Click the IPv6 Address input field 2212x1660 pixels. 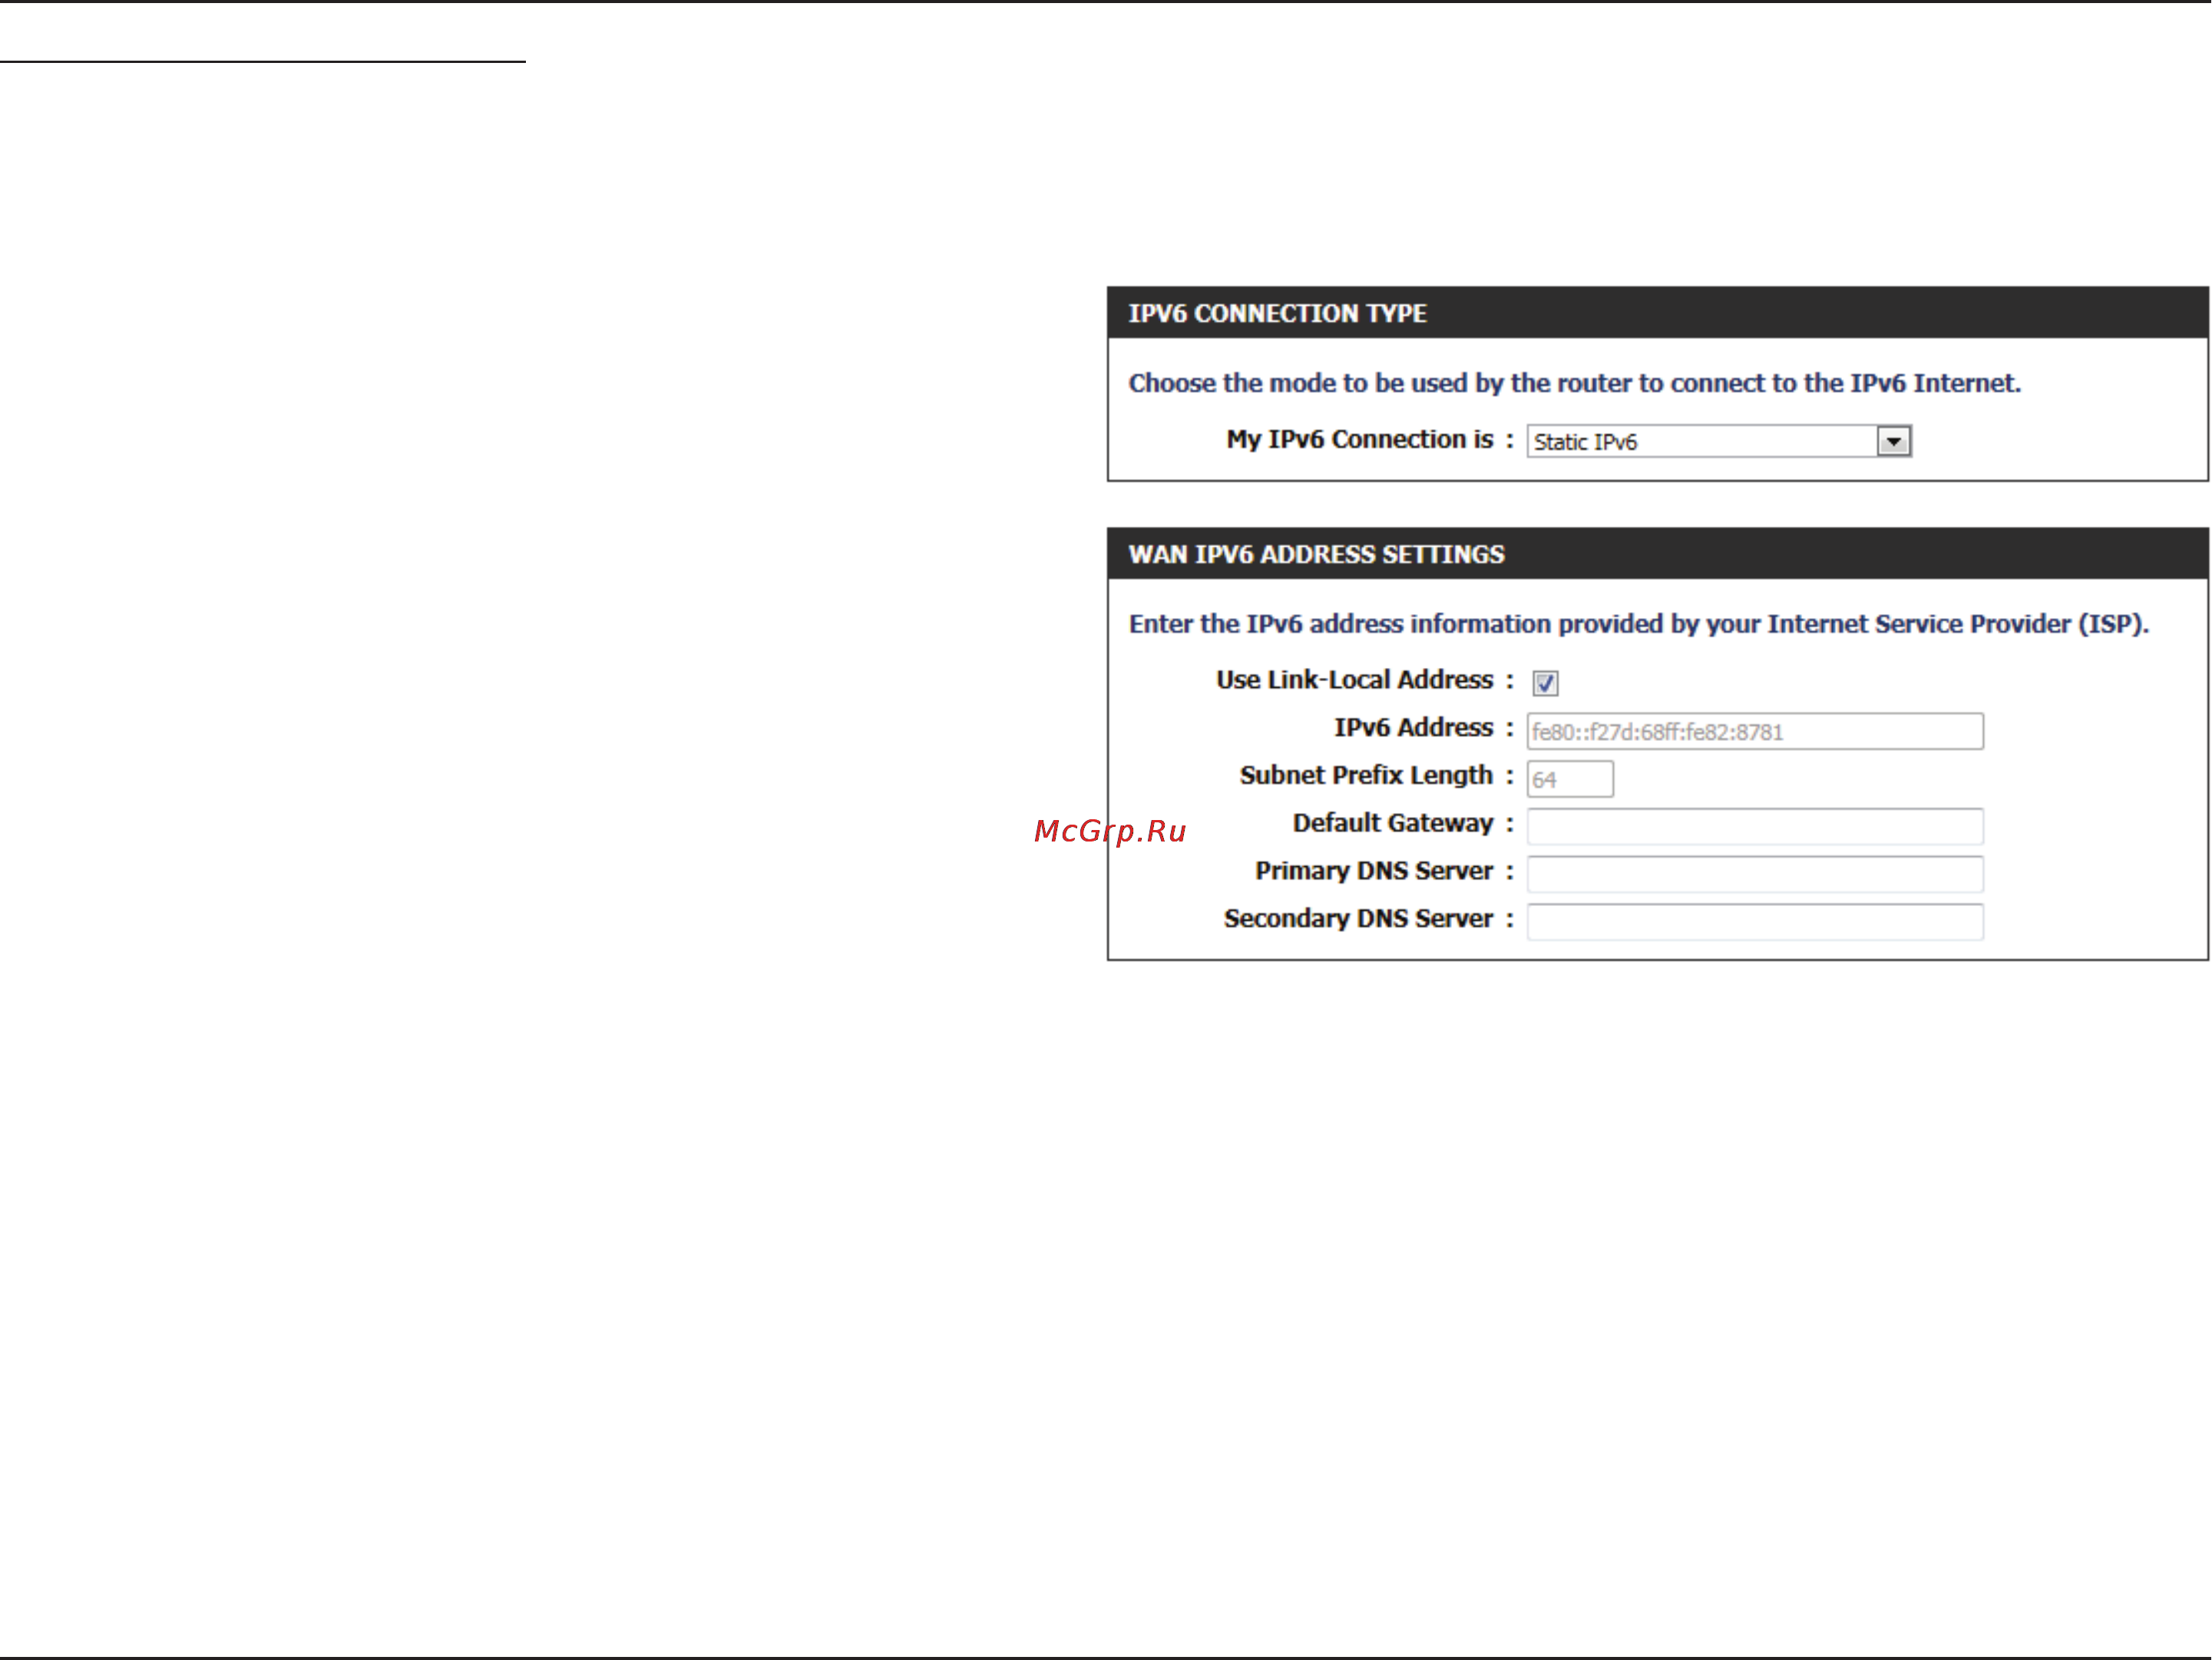pos(1754,731)
